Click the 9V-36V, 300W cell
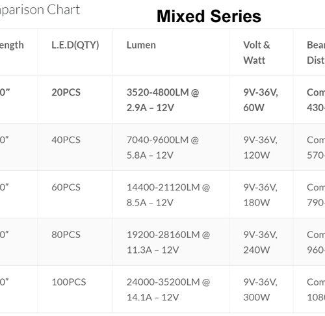325x316 pixels. [x=260, y=289]
